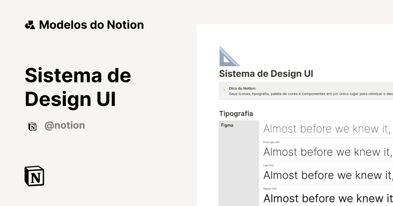Select the Regular 400 weight label

(270, 189)
